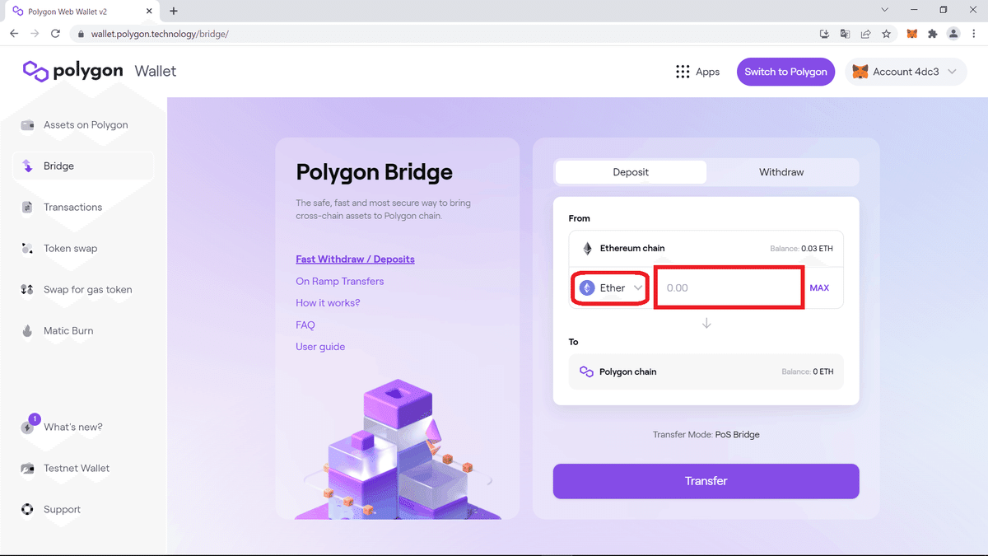988x556 pixels.
Task: Click Chrome tab search chevron
Action: (x=885, y=11)
